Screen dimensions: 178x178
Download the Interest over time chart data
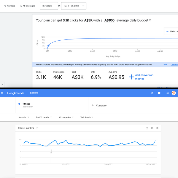coord(147,128)
